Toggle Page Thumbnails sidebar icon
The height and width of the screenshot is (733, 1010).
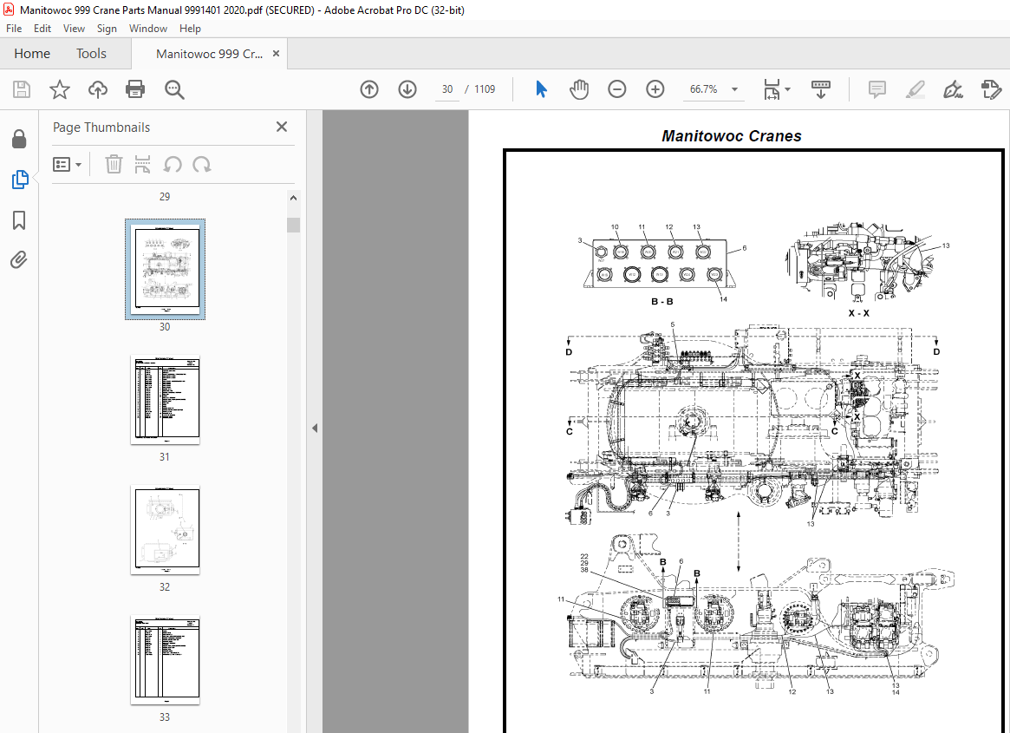pyautogui.click(x=19, y=180)
